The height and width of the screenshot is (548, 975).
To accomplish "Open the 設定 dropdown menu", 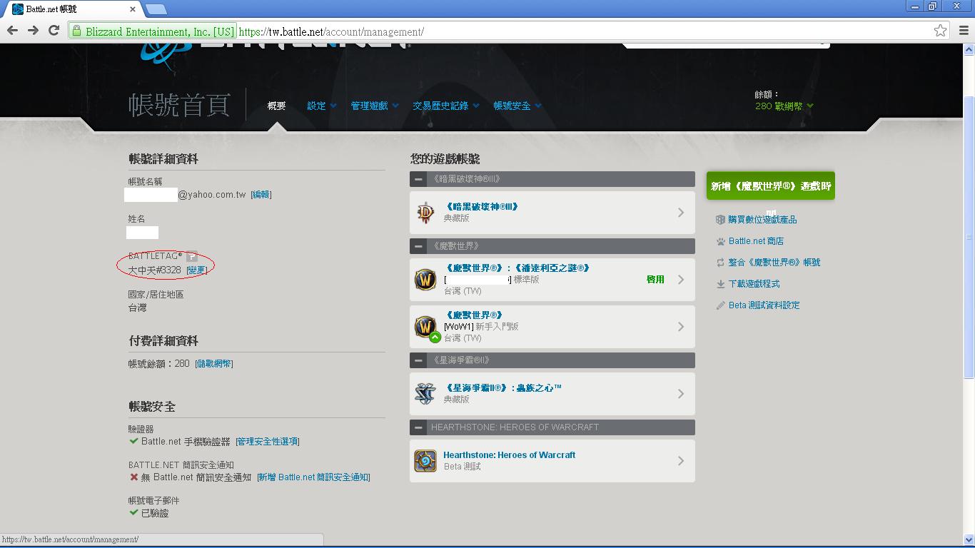I will [315, 105].
